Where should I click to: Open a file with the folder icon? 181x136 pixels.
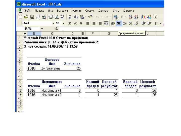pyautogui.click(x=26, y=17)
